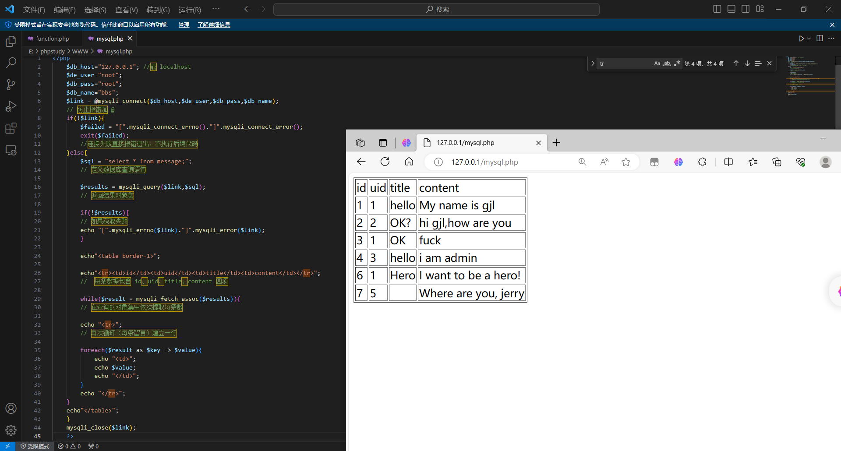Open the Remote Explorer view
Screen dimensions: 841x451
[11, 150]
